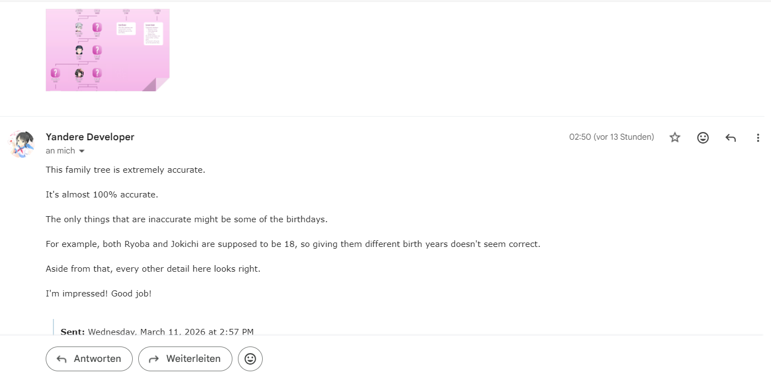Click the text "I'm impressed! Good job!"
This screenshot has height=374, width=771.
(x=98, y=294)
